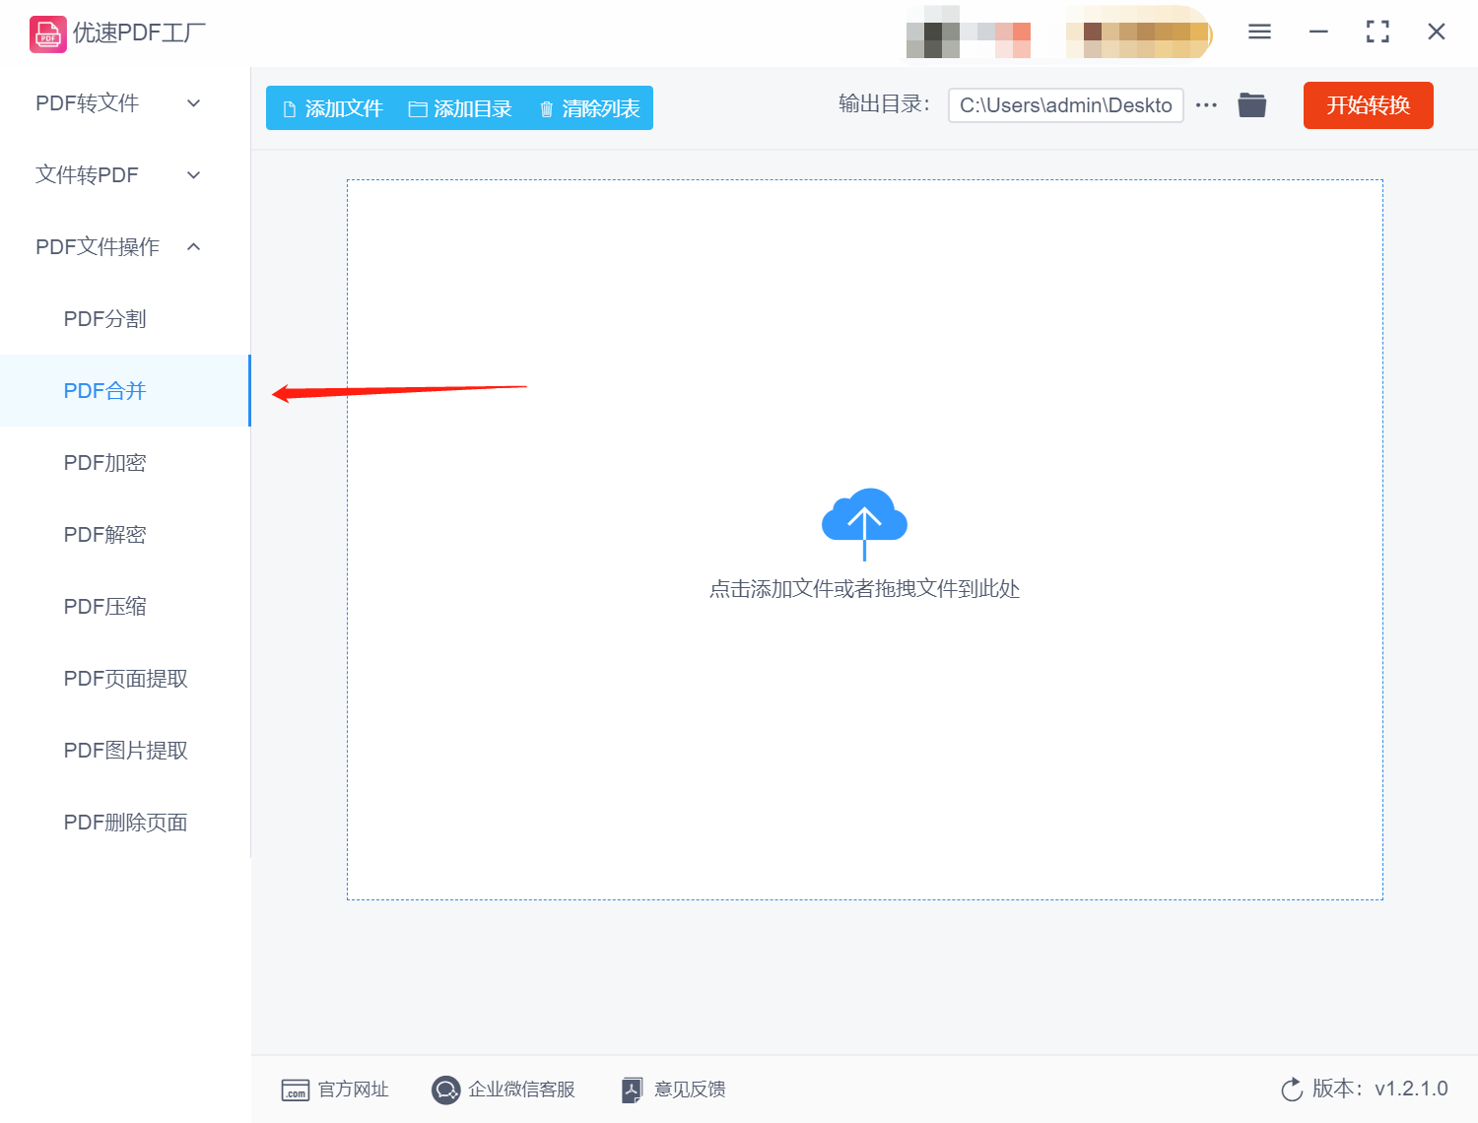Select PDF图片提取 in the sidebar
The image size is (1478, 1123).
click(x=125, y=751)
